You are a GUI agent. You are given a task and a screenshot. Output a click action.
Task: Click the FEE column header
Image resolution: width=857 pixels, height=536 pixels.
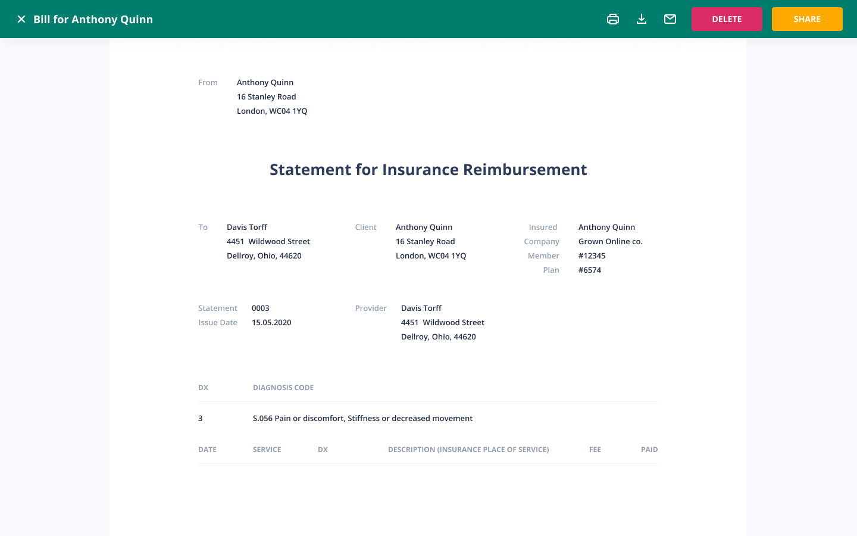point(595,450)
